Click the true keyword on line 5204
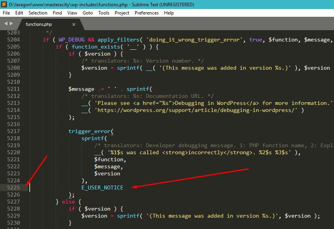 coord(256,40)
